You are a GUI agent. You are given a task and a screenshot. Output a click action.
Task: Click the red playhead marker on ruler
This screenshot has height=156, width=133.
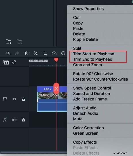(x=56, y=60)
